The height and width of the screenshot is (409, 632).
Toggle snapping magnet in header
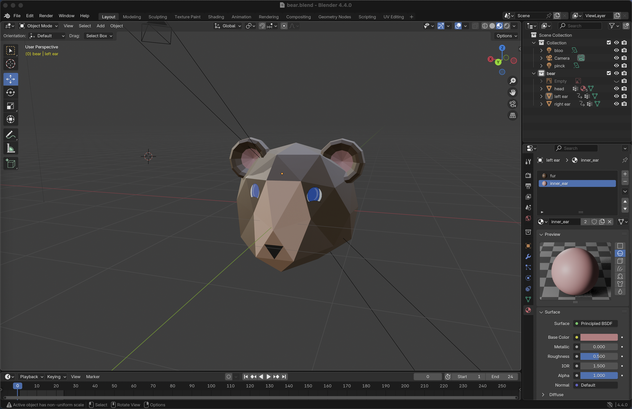[x=262, y=26]
